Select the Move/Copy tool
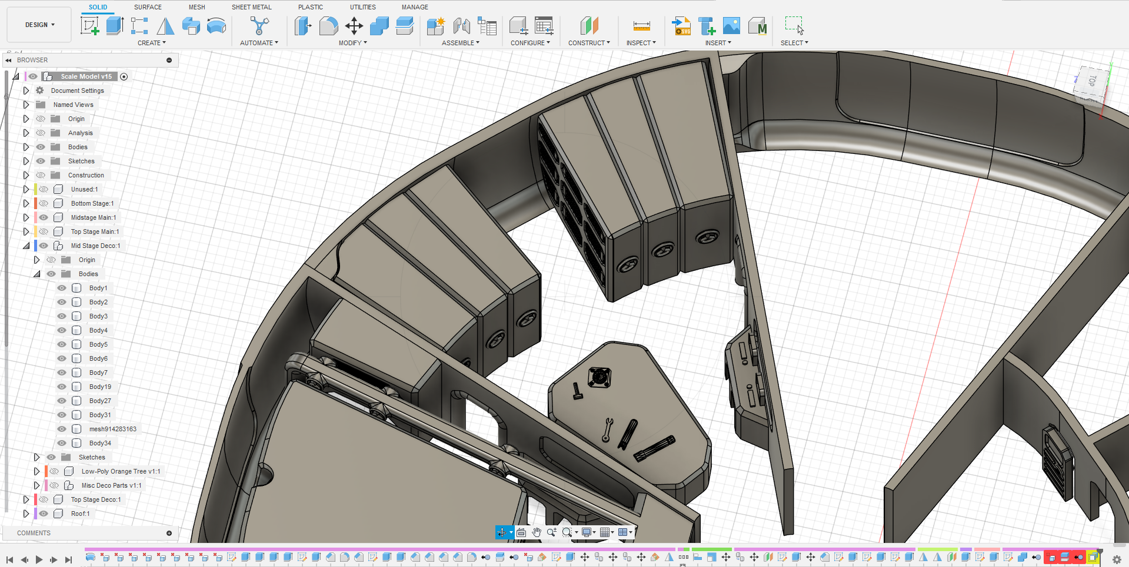 point(354,26)
